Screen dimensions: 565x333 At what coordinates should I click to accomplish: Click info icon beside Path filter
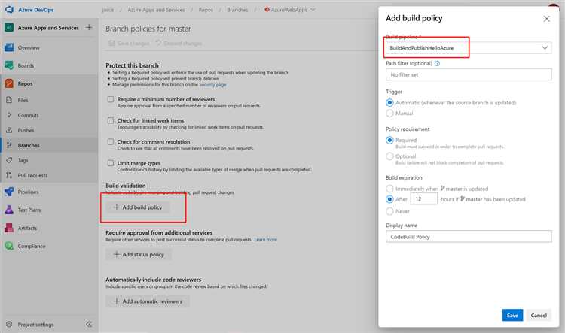(x=437, y=63)
